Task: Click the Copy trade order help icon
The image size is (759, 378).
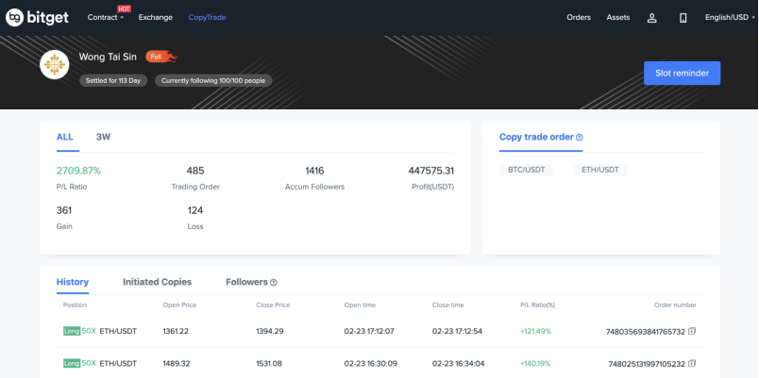Action: point(580,138)
